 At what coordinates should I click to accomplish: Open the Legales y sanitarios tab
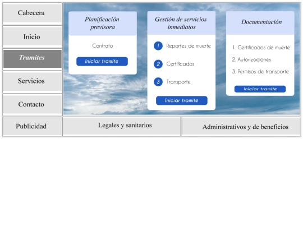(122, 126)
